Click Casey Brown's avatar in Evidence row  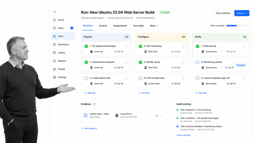(117, 116)
